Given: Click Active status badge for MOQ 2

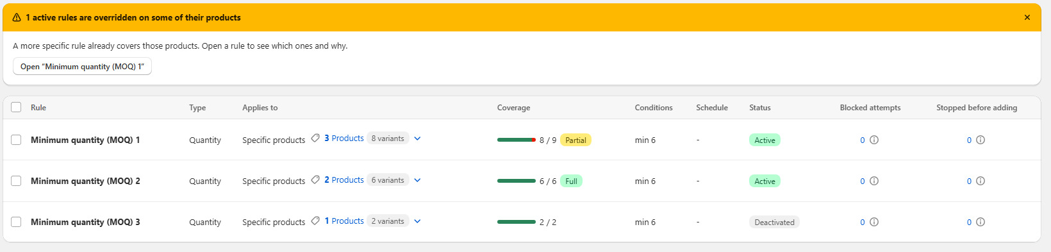Looking at the screenshot, I should (765, 181).
